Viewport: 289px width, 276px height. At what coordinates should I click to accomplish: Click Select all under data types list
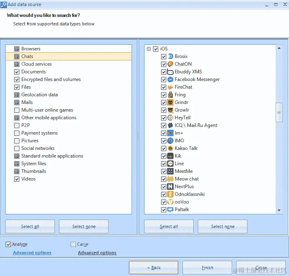tap(30, 226)
